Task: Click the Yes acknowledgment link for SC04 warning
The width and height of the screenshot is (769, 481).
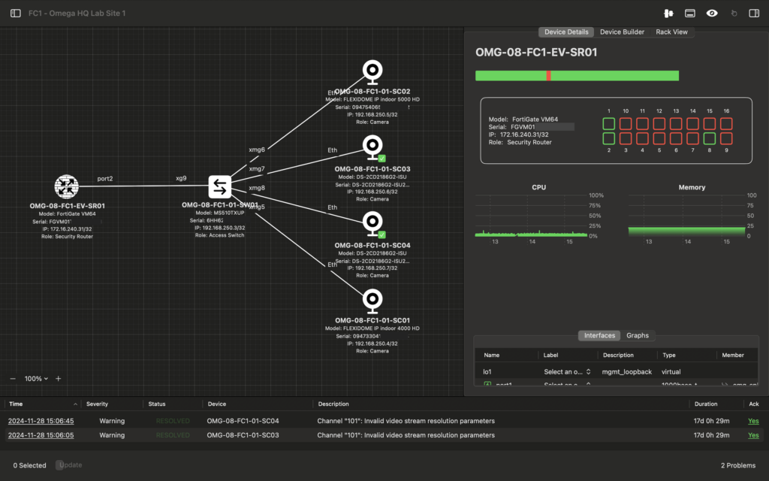Action: [x=753, y=421]
